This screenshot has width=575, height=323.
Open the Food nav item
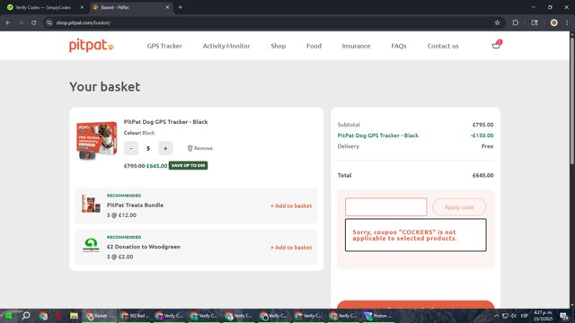pos(314,46)
